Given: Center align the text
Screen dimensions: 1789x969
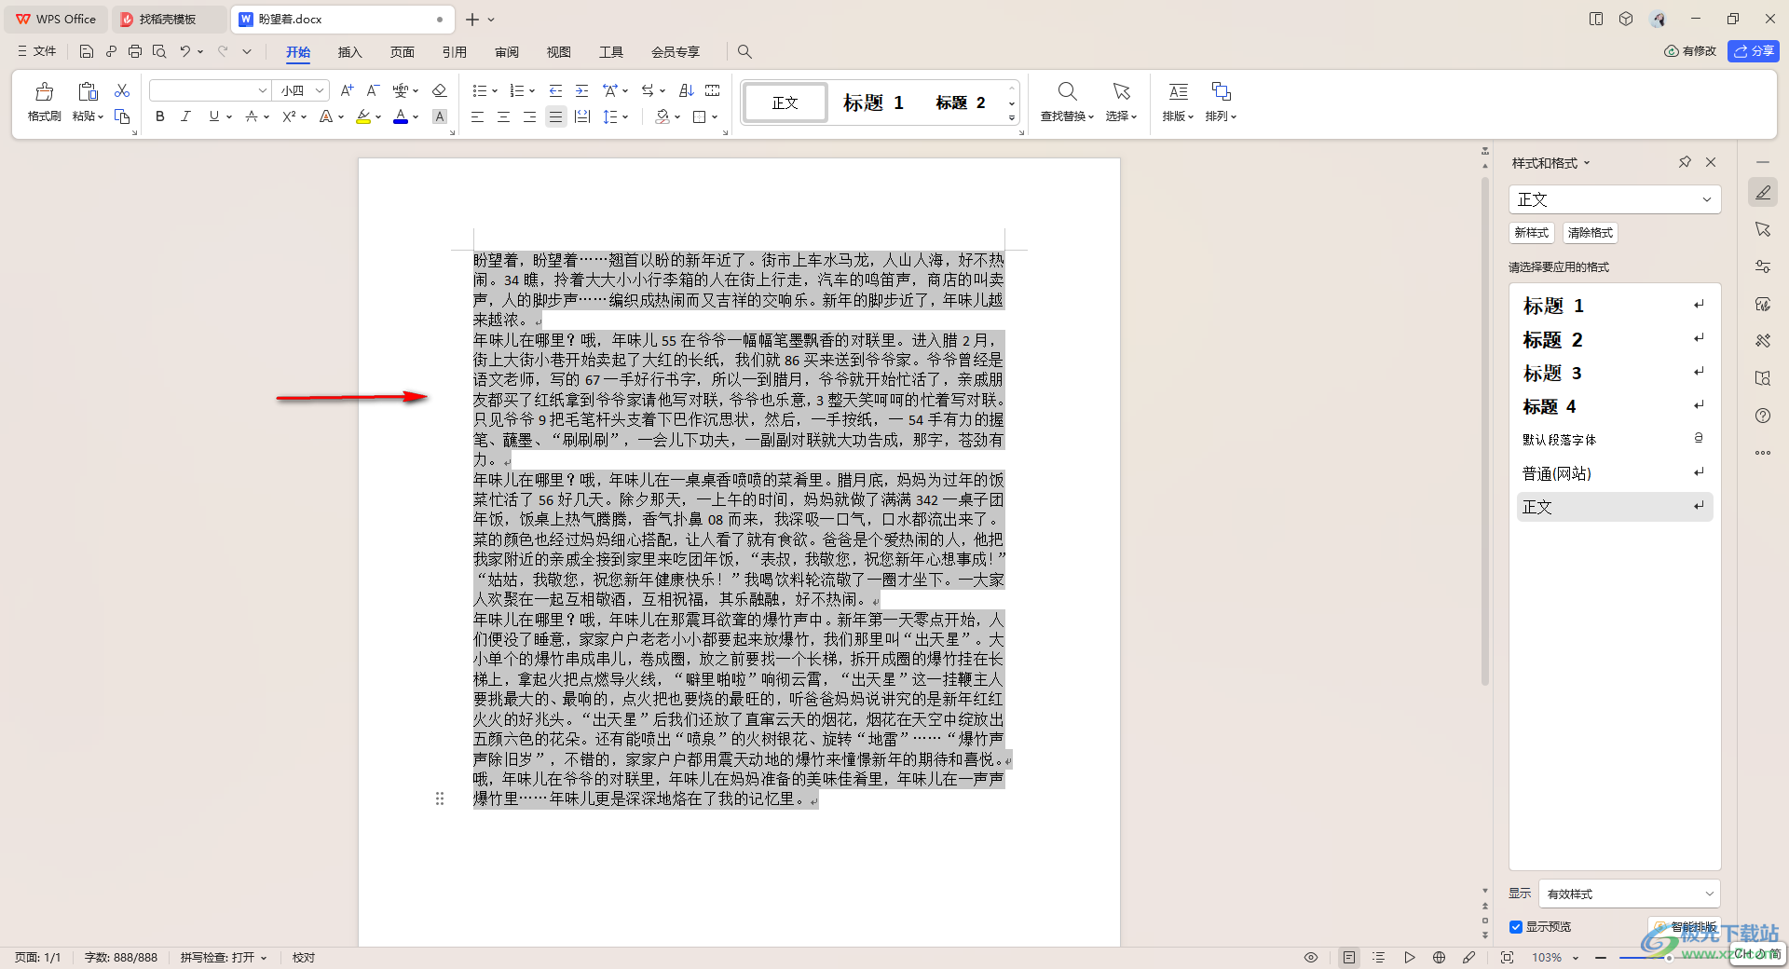Looking at the screenshot, I should coord(503,116).
